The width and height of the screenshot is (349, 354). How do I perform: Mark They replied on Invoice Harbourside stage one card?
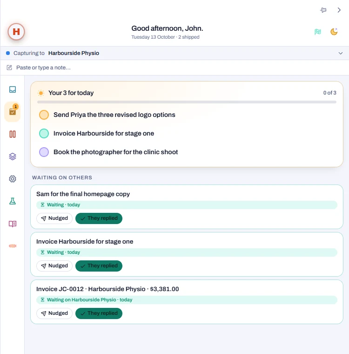pos(99,265)
